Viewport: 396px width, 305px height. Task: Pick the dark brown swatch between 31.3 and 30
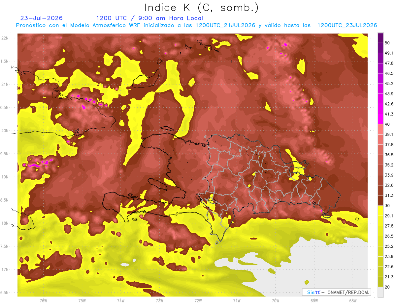pos(381,200)
